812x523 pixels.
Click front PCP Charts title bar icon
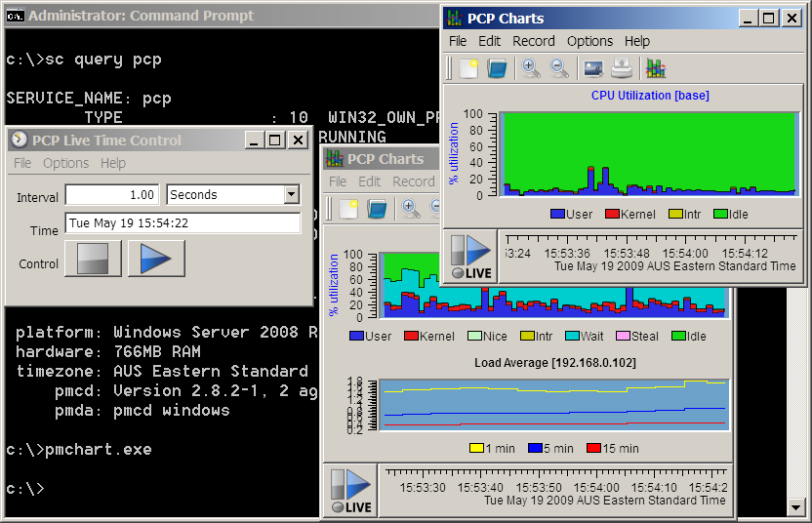tap(454, 18)
